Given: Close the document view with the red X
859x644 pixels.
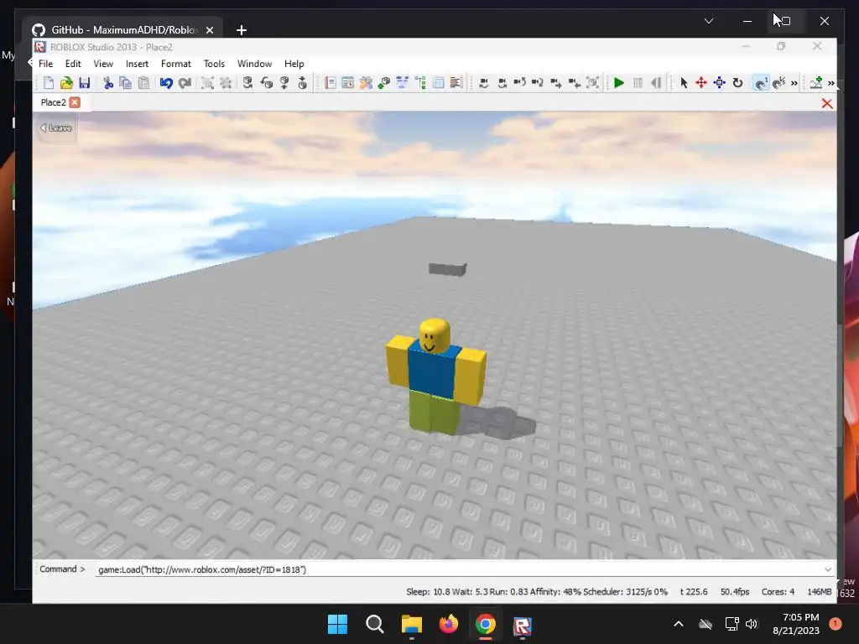Looking at the screenshot, I should [827, 103].
